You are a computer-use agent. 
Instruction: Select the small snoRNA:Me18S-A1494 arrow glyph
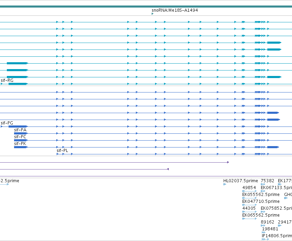(152, 14)
